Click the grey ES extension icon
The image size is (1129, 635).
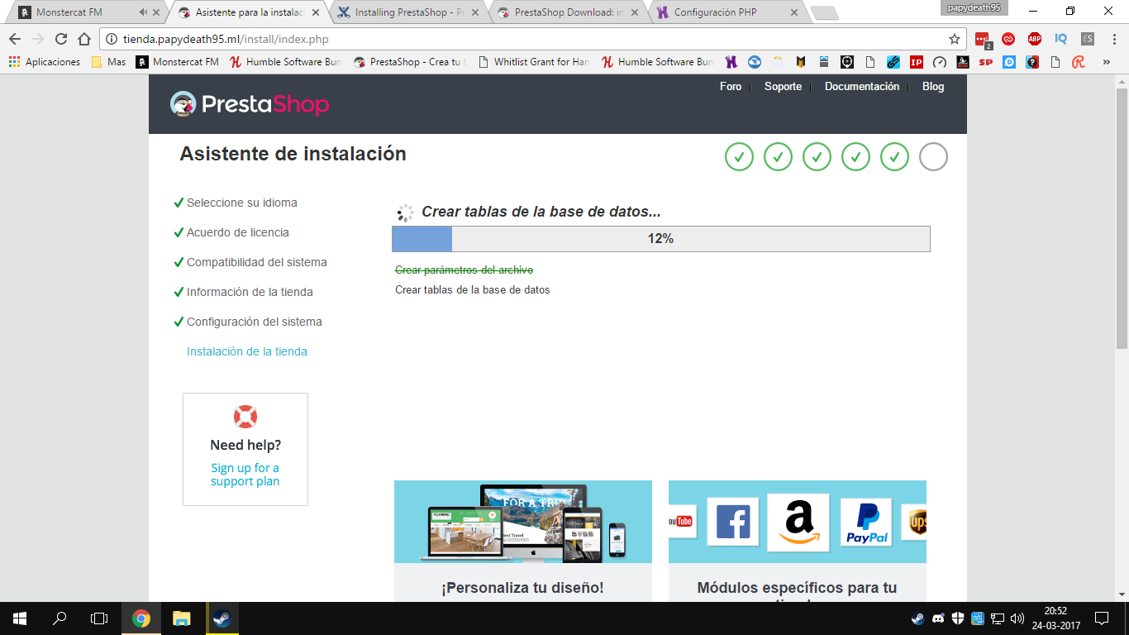point(1088,39)
